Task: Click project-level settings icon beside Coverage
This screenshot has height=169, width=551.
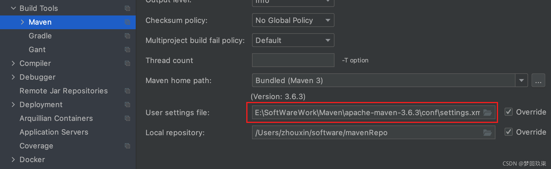Action: [x=127, y=146]
